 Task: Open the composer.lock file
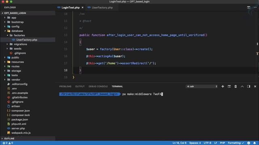pyautogui.click(x=21, y=115)
